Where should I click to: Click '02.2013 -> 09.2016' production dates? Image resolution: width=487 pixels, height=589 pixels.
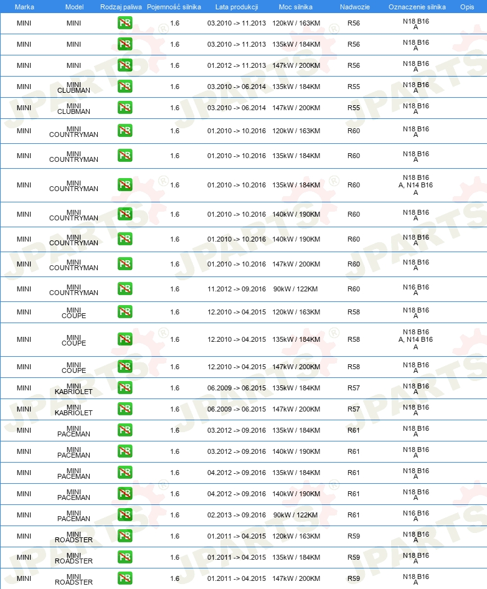click(x=237, y=515)
